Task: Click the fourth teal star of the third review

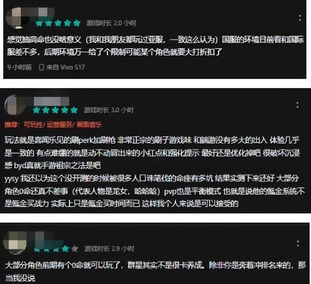Action: click(x=65, y=248)
